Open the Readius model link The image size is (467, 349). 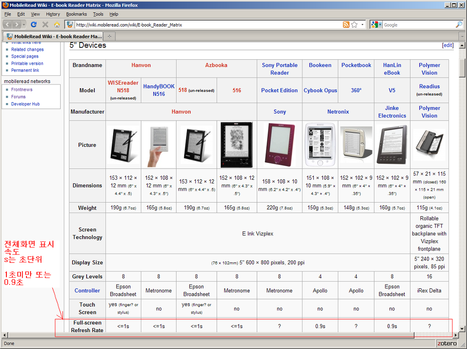430,86
